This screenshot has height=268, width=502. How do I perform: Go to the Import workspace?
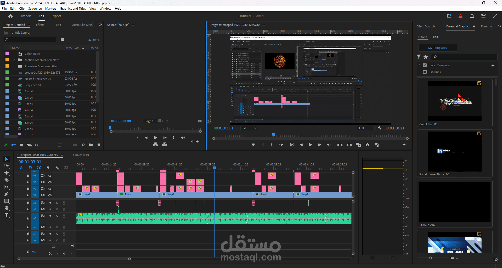(26, 16)
